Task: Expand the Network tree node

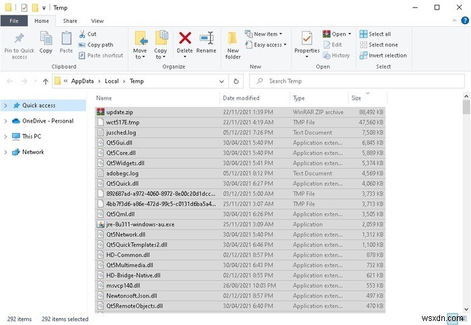Action: tap(5, 152)
